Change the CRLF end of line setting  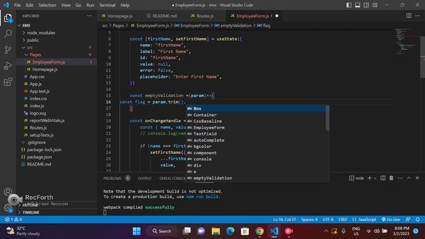coord(343,220)
